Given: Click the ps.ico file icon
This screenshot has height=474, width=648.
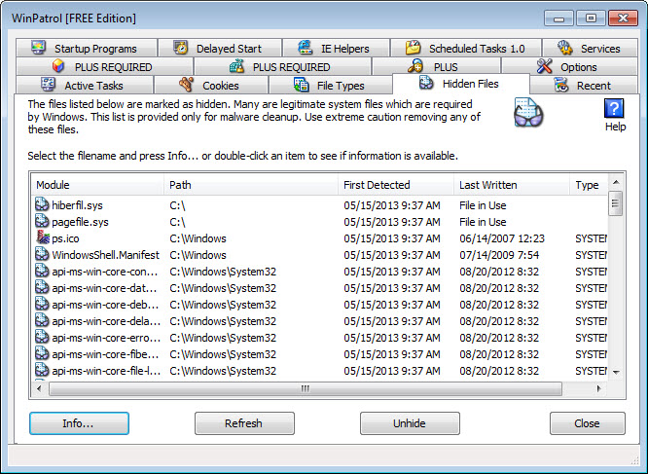Looking at the screenshot, I should 43,237.
